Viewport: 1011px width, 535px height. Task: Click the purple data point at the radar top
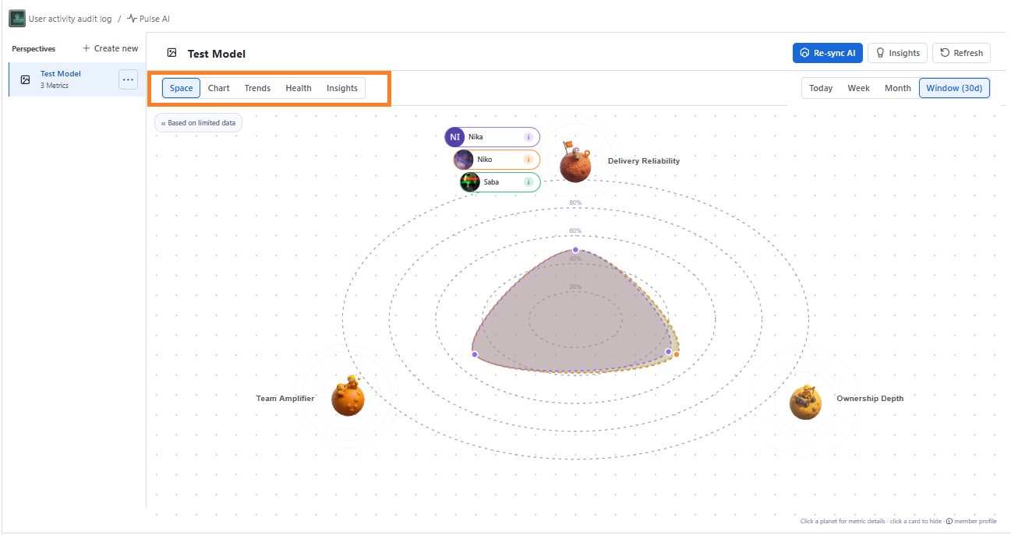575,250
